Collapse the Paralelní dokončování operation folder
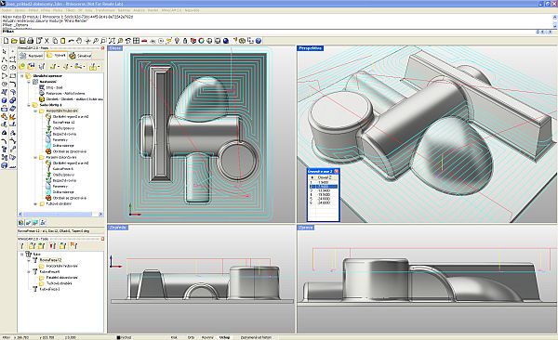The image size is (558, 340). [x=35, y=157]
